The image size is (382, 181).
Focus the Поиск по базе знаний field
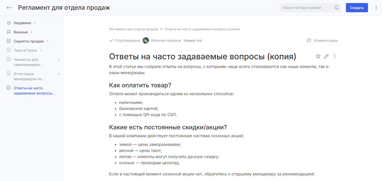306,8
